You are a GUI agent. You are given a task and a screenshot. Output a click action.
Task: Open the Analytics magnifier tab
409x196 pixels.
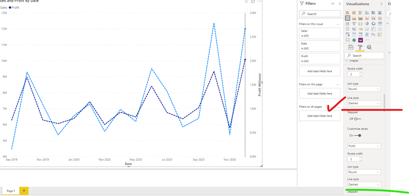point(369,47)
